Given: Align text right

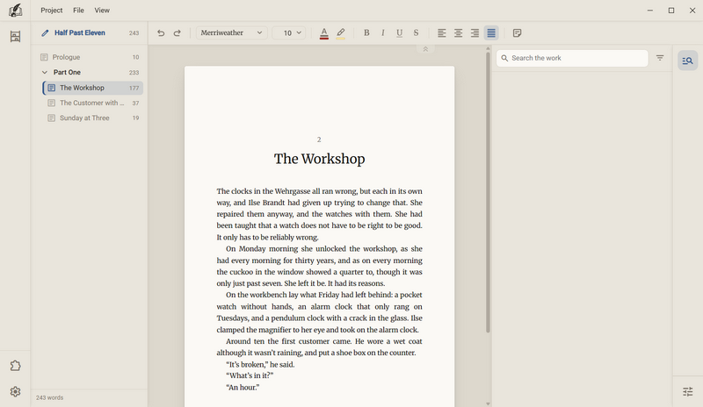Looking at the screenshot, I should [475, 32].
